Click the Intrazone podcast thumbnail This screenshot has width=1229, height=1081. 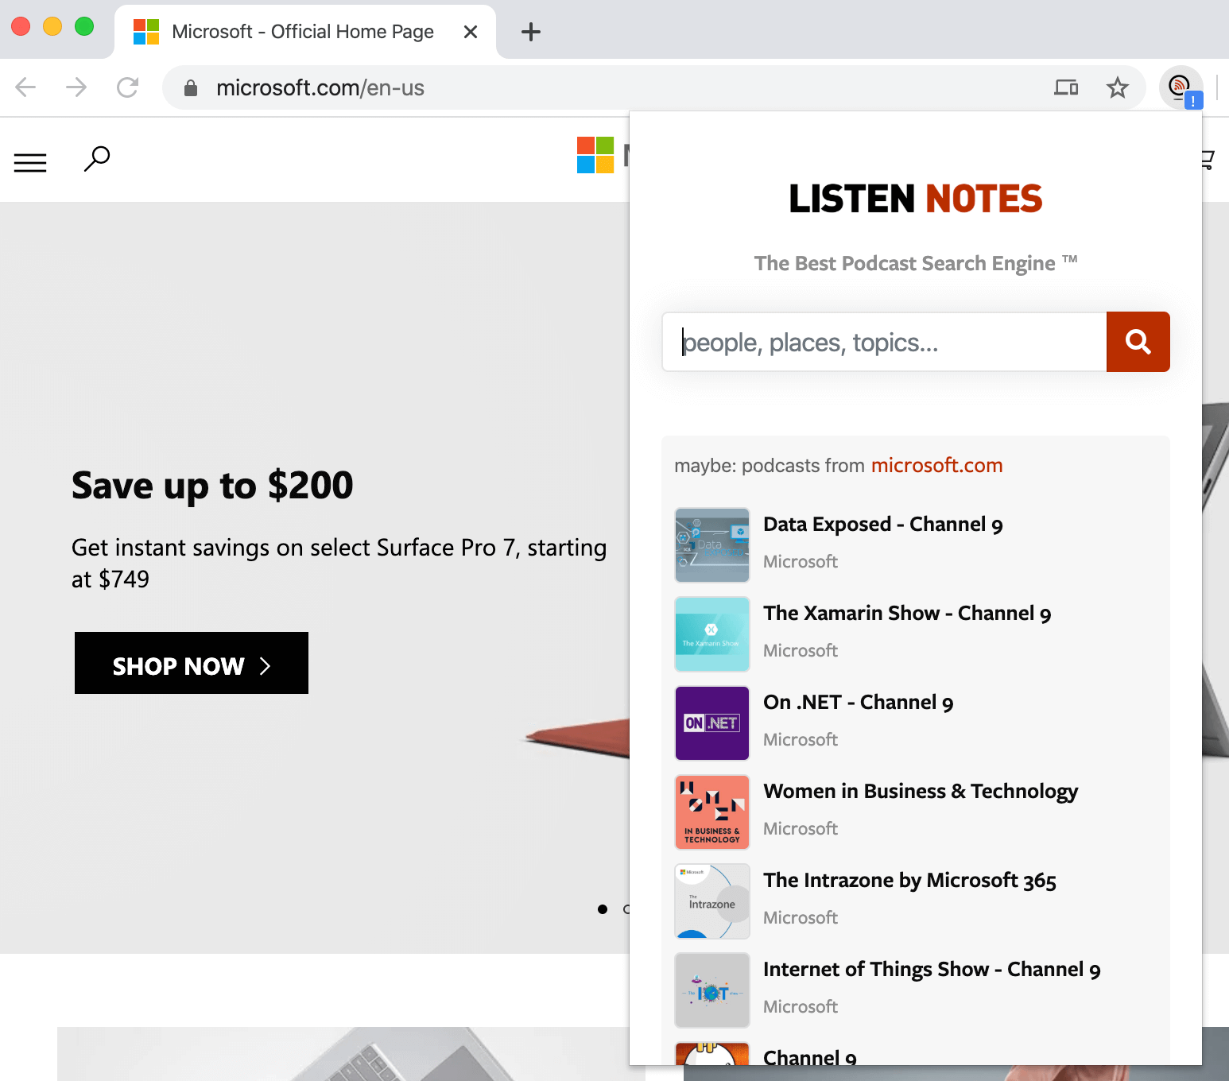pyautogui.click(x=712, y=901)
